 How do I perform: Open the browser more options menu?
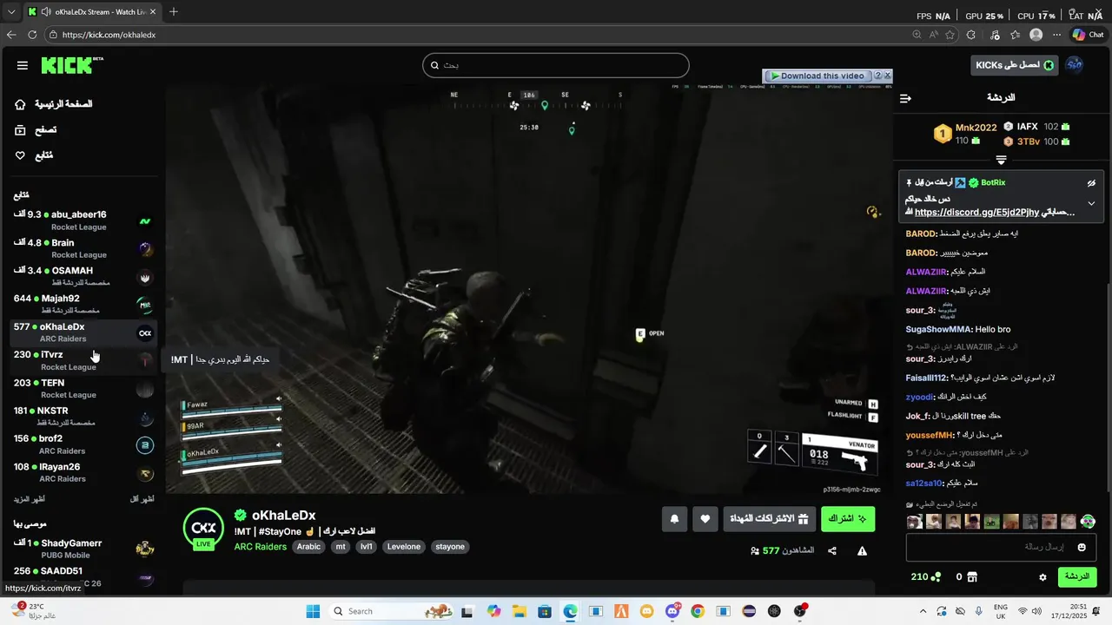[1056, 35]
